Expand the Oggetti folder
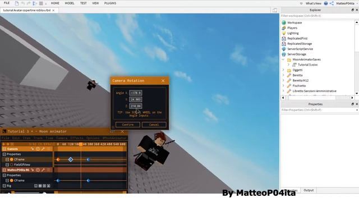Image resolution: width=359 pixels, height=202 pixels. pyautogui.click(x=283, y=70)
